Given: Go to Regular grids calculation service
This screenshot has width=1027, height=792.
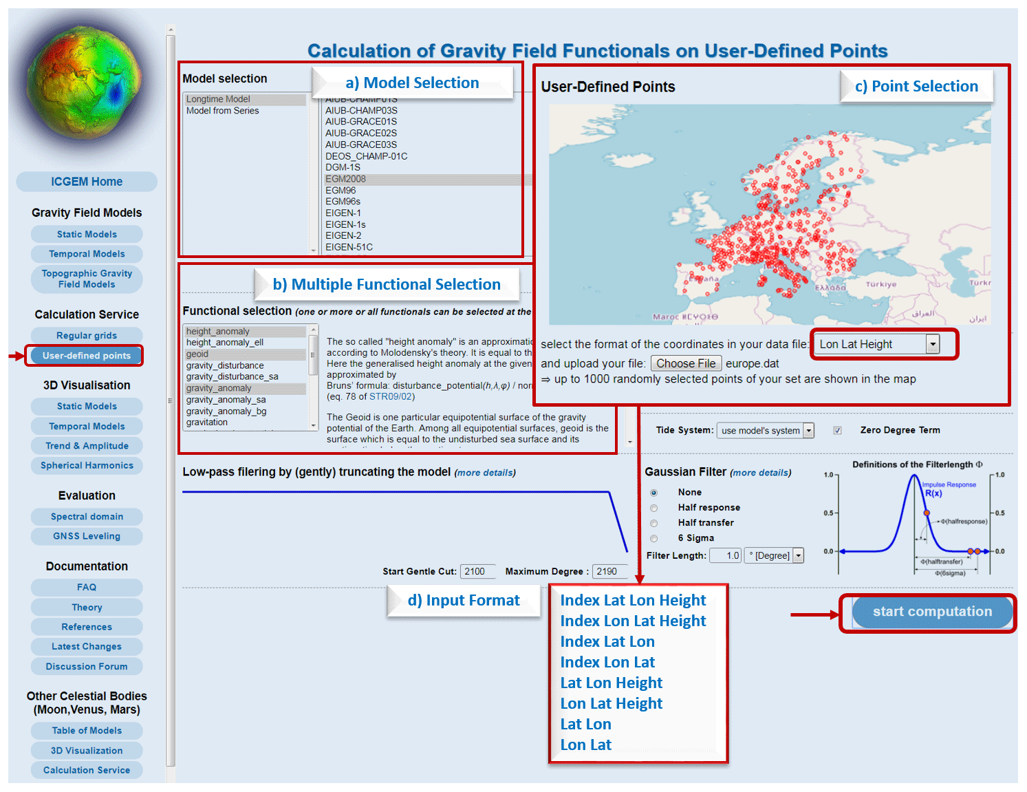Looking at the screenshot, I should 87,336.
